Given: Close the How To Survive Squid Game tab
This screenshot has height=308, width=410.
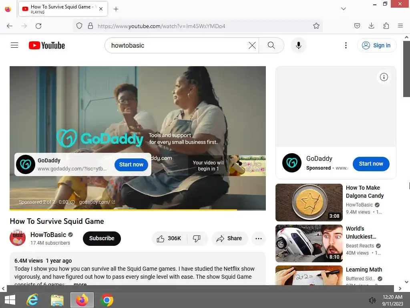Looking at the screenshot, I should 101,9.
